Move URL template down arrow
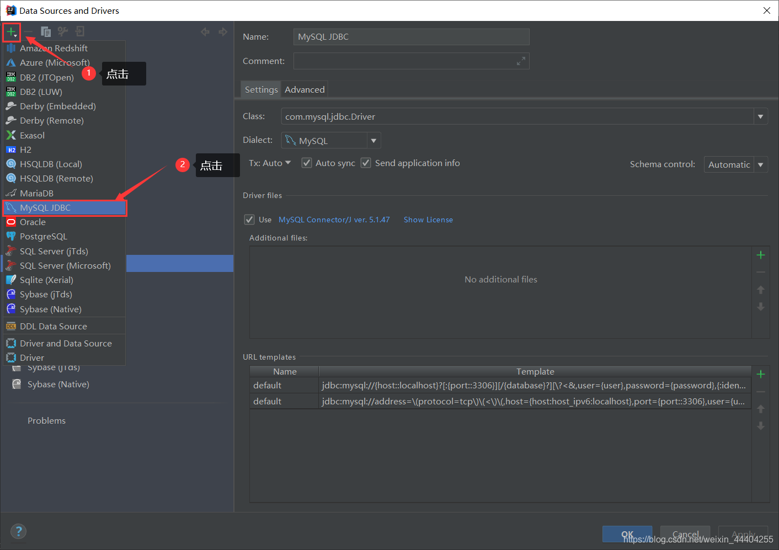Screen dimensions: 779x550 761,426
